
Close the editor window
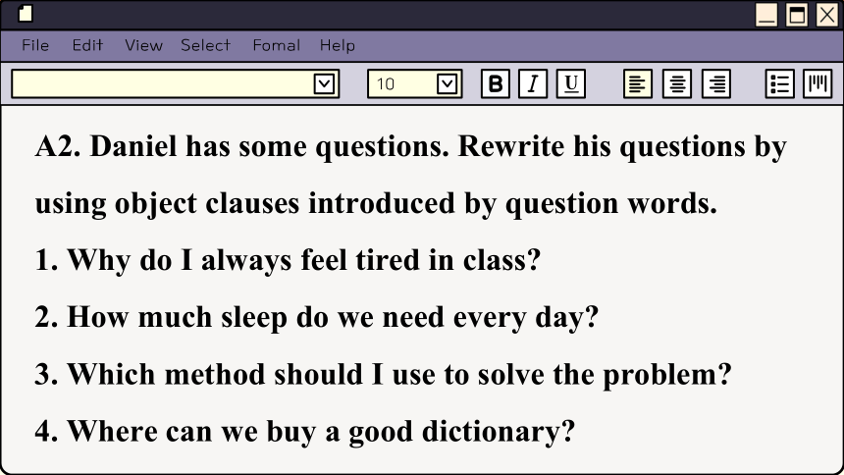pyautogui.click(x=827, y=15)
